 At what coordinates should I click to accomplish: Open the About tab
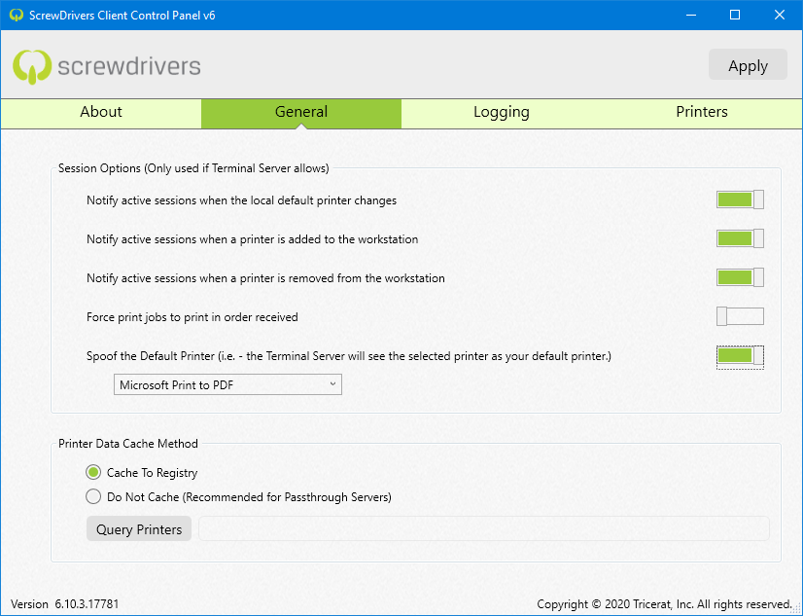(101, 113)
